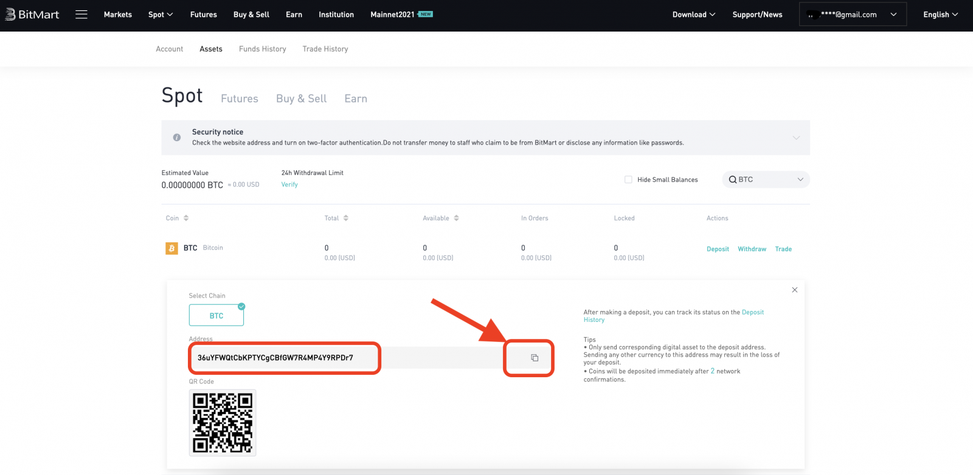Screen dimensions: 973x475
Task: Copy the BTC deposit address
Action: coord(535,358)
